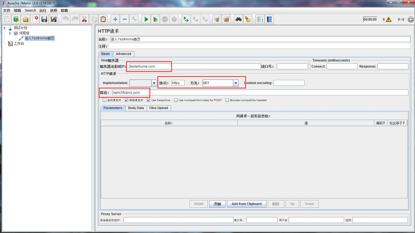This screenshot has height=233, width=415.
Task: Click the 协议 field containing https
Action: click(178, 83)
